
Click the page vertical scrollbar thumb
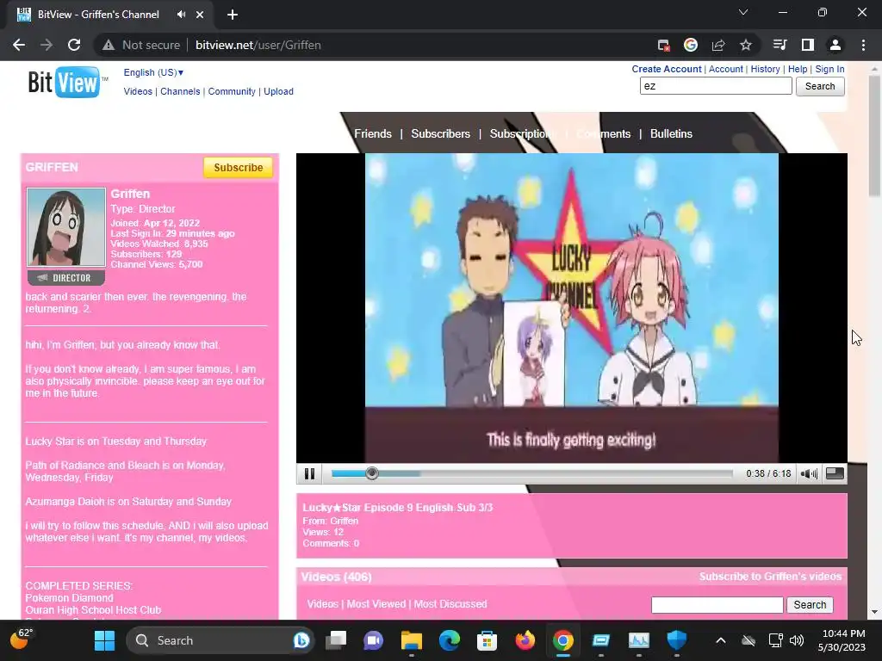[874, 135]
